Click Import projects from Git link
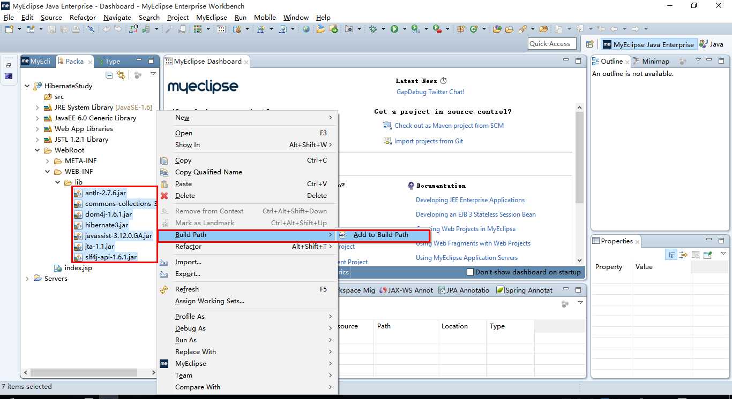 (429, 141)
